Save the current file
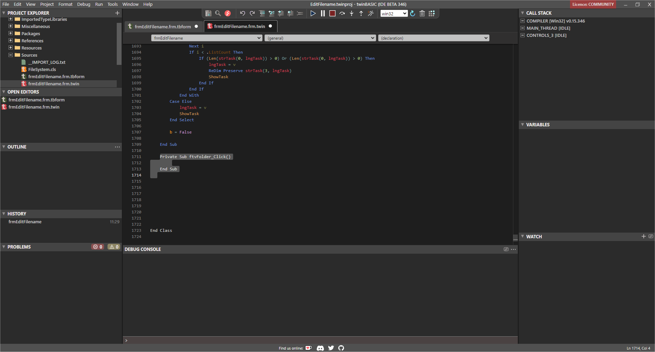Screen dimensions: 655x352 tap(208, 13)
